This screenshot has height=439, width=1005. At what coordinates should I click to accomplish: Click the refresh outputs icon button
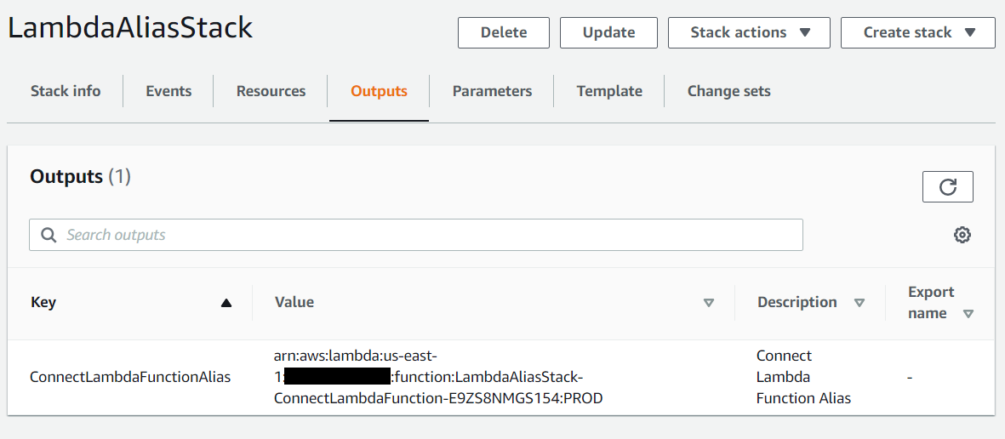[x=947, y=186]
